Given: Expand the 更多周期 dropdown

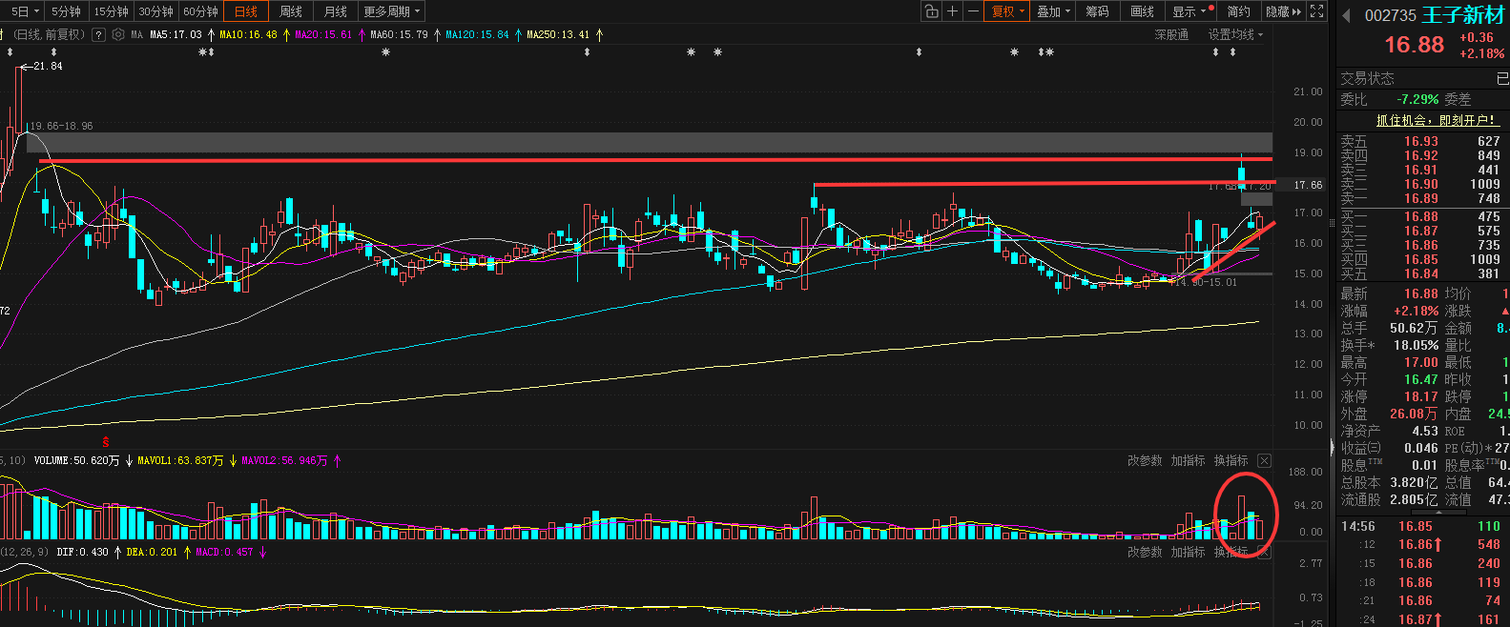Looking at the screenshot, I should click(x=392, y=11).
